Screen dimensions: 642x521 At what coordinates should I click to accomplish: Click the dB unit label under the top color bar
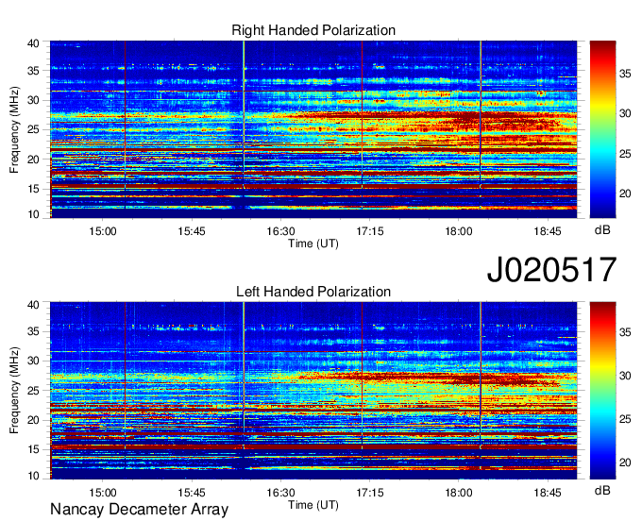point(602,230)
